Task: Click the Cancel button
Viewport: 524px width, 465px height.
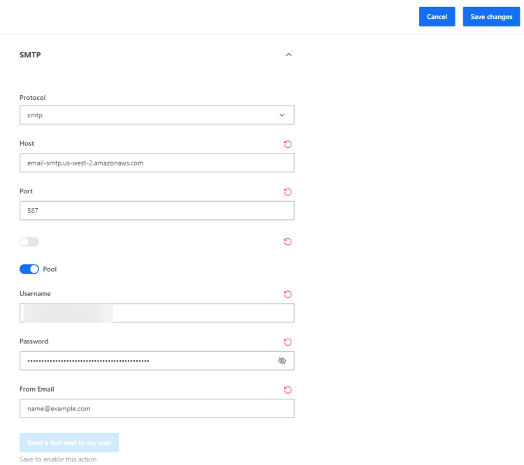Action: coord(437,17)
